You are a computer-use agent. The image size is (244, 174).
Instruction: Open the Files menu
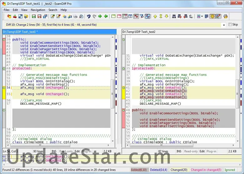[x=6, y=10]
